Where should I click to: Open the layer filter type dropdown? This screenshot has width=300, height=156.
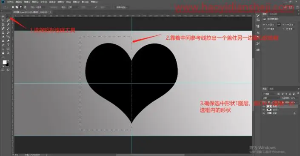pos(269,94)
